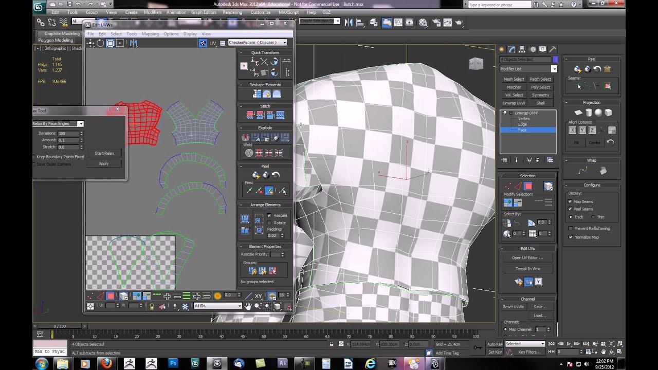Click the Planar Map projection icon
The width and height of the screenshot is (658, 370).
578,113
